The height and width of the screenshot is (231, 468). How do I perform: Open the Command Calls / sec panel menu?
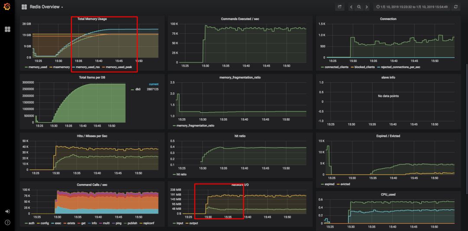pos(92,185)
